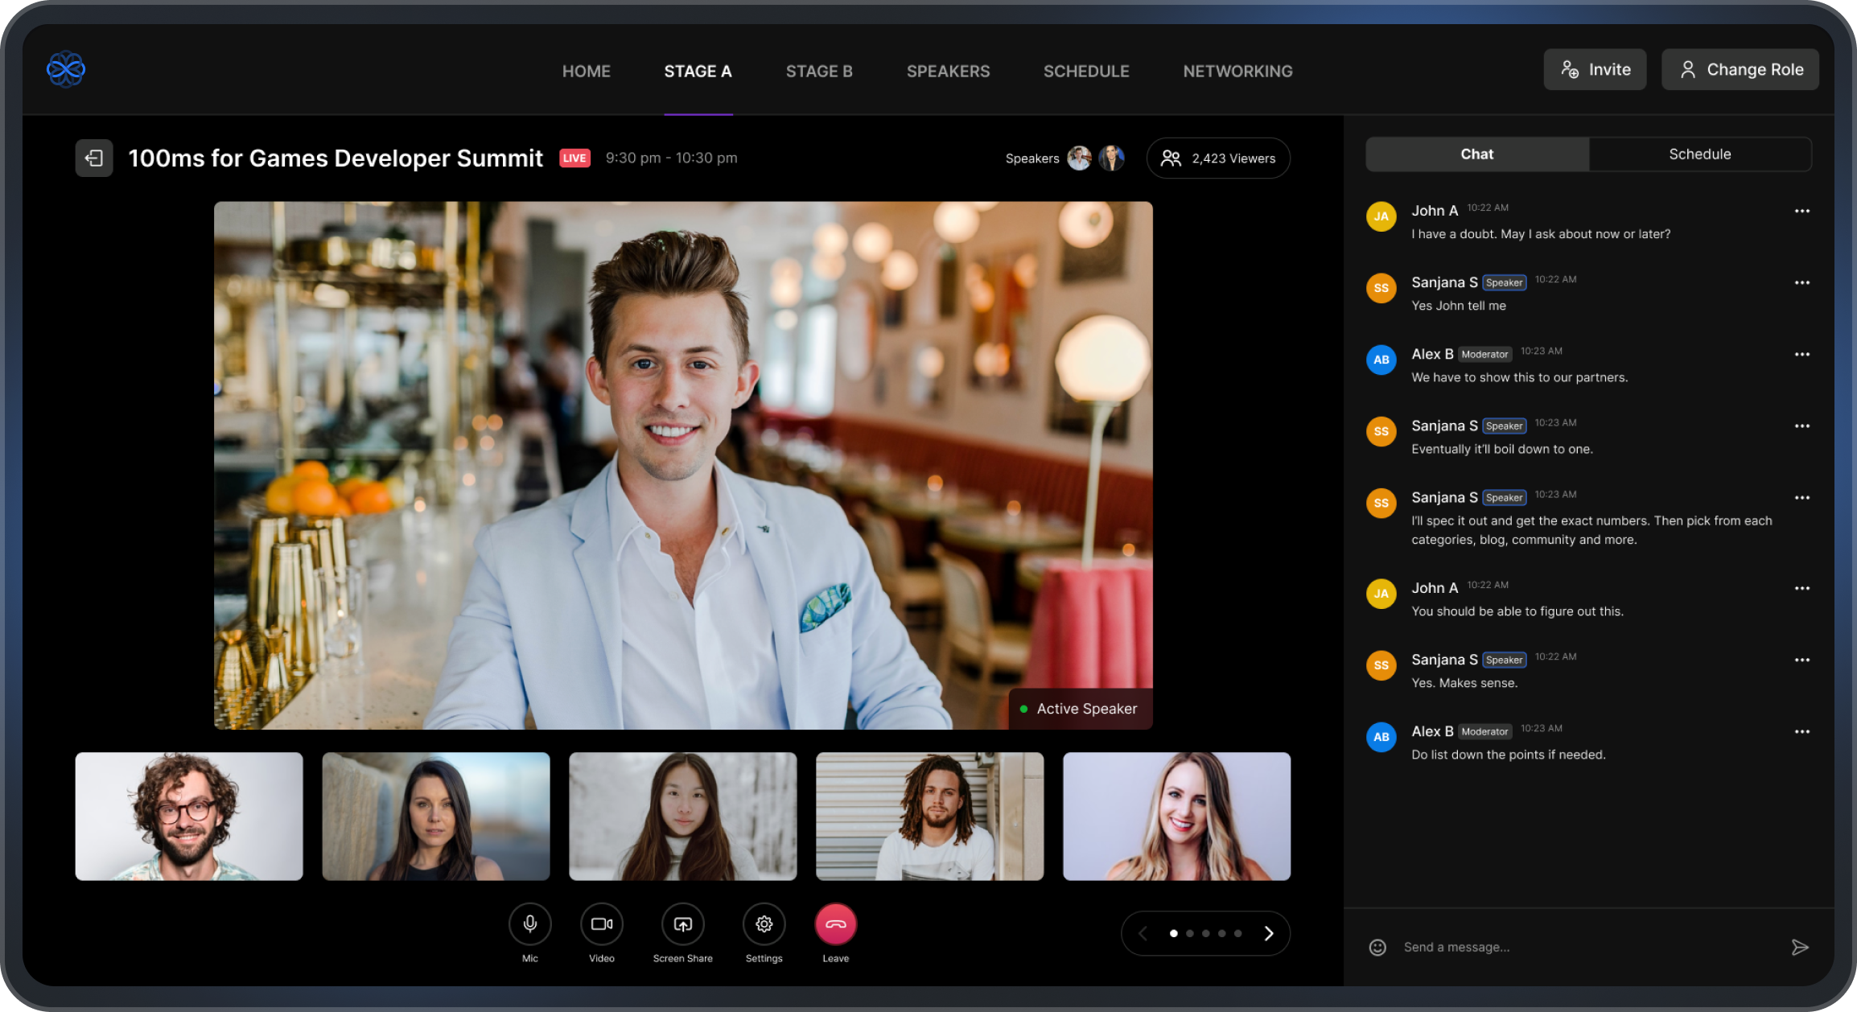Select the first carousel pagination dot
The height and width of the screenshot is (1012, 1857).
pos(1174,933)
